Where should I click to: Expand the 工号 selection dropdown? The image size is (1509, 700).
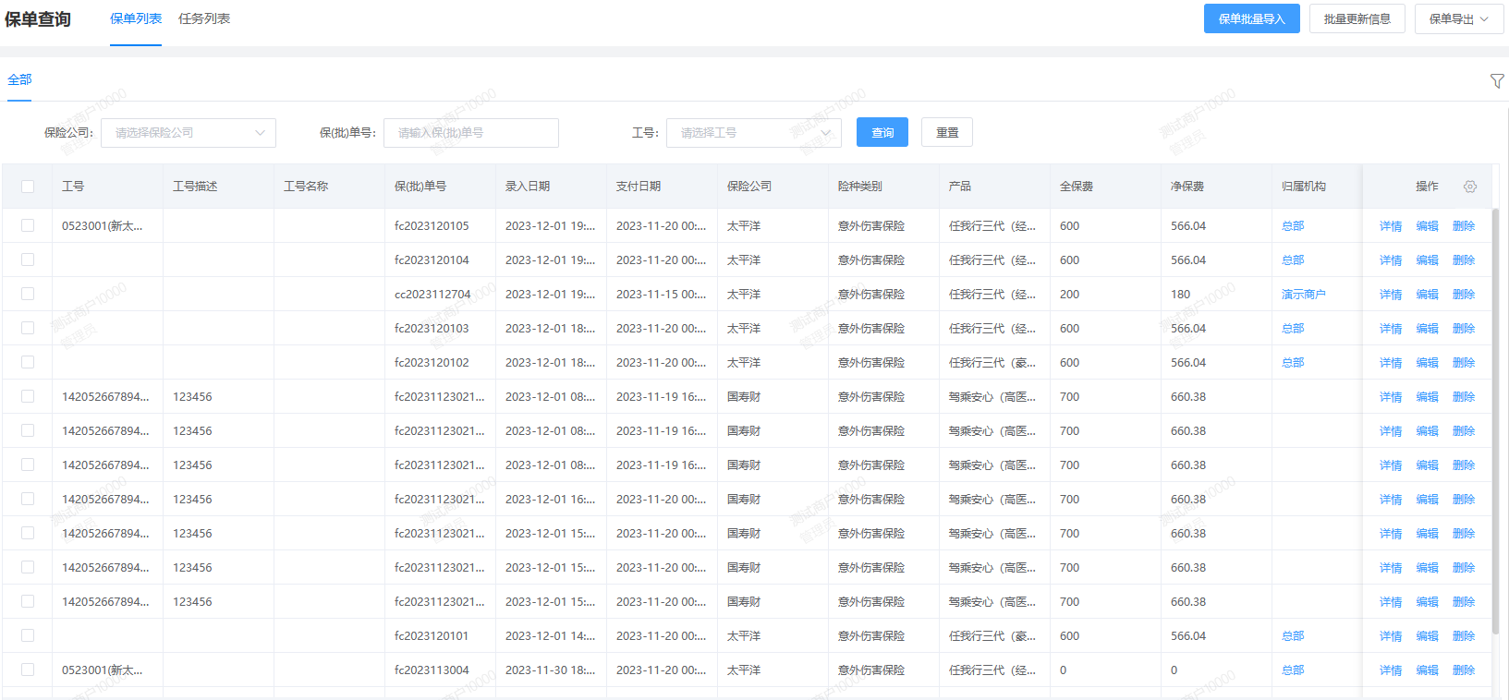tap(754, 133)
